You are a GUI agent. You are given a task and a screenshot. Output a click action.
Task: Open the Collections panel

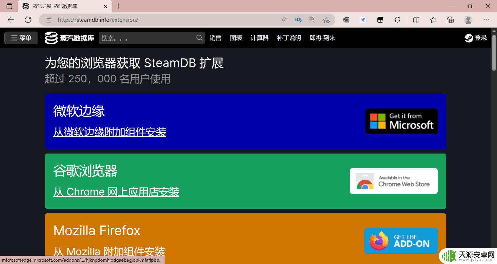coord(450,20)
